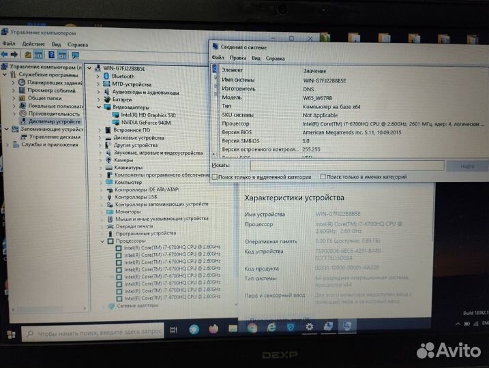Viewport: 489px width, 368px height.
Task: Click the taskbar search box
Action: click(x=93, y=333)
